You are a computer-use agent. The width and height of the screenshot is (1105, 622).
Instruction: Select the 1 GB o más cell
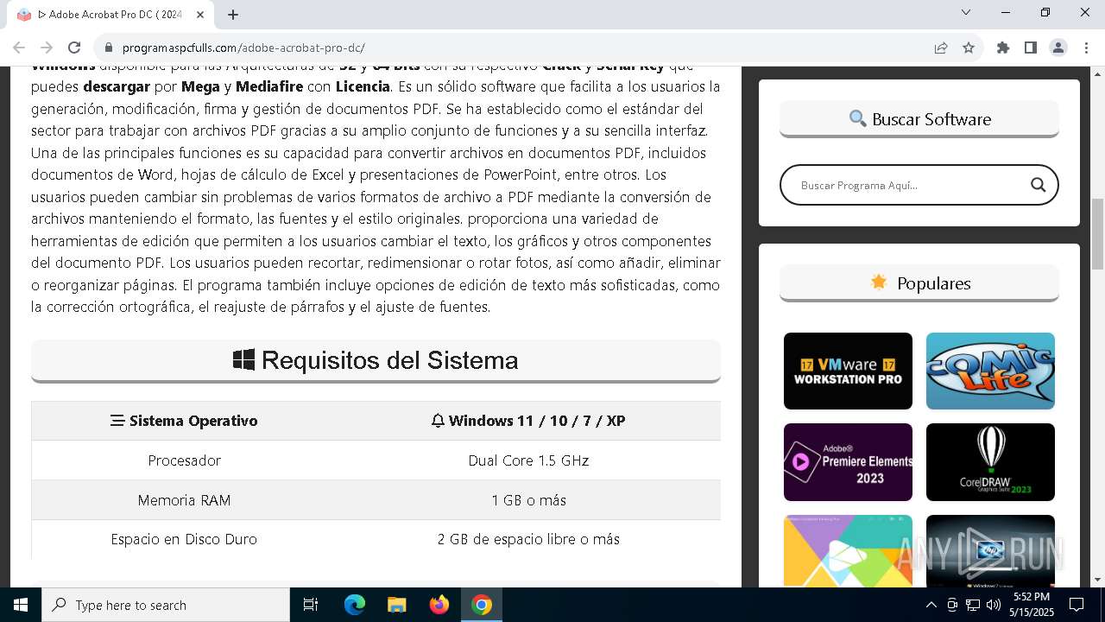point(528,500)
